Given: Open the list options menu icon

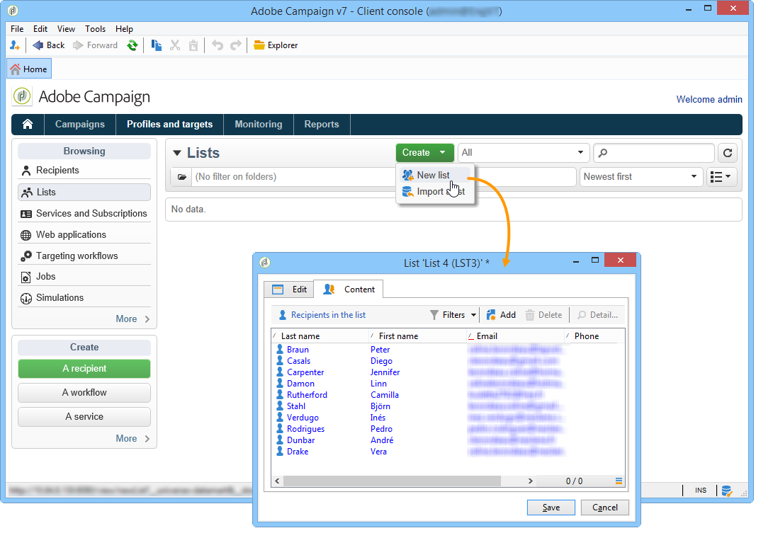Looking at the screenshot, I should (x=619, y=481).
